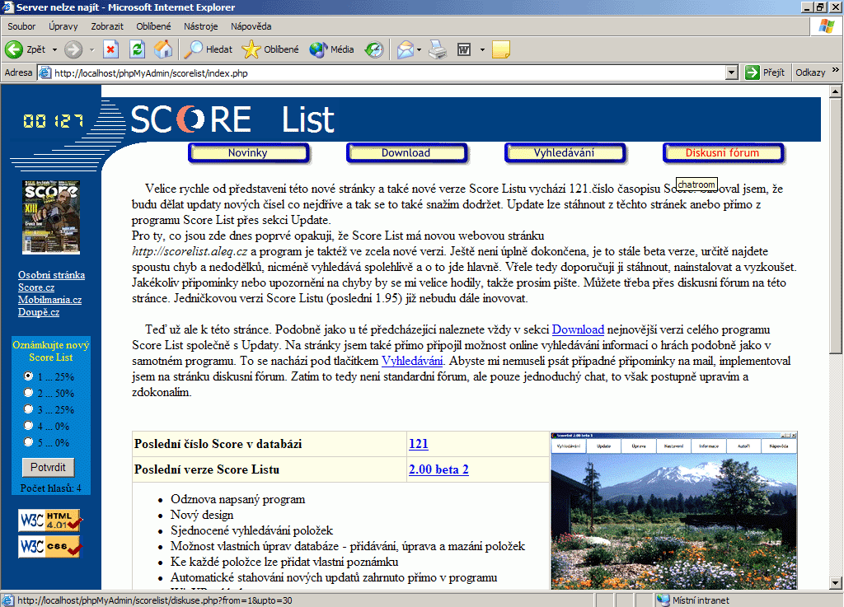The width and height of the screenshot is (844, 607).
Task: Open the Média panel from toolbar
Action: (x=331, y=49)
